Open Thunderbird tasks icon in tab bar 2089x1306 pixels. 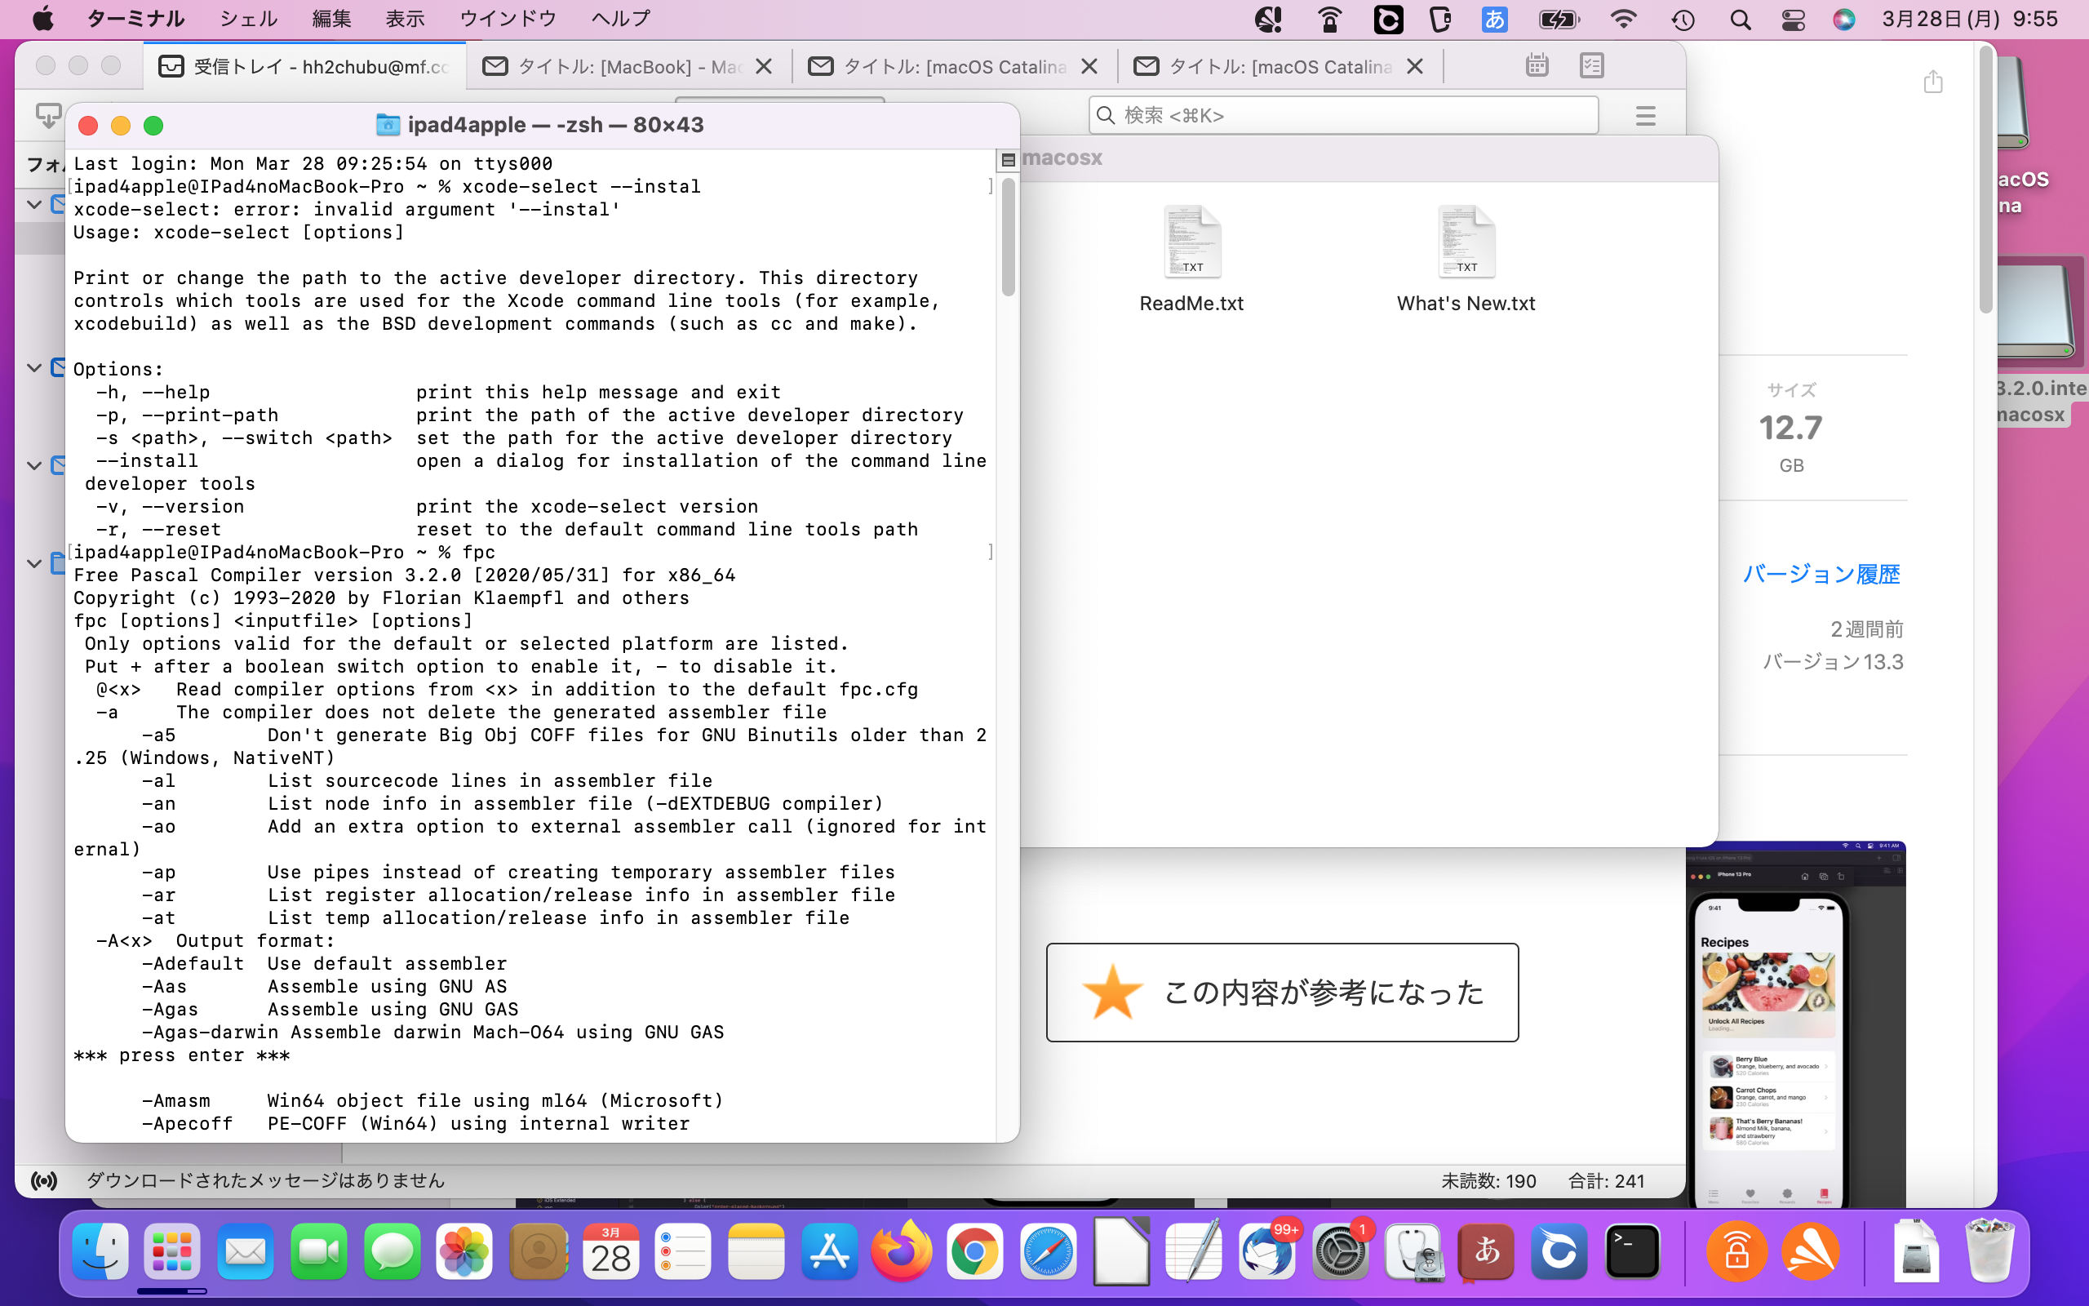click(1591, 65)
